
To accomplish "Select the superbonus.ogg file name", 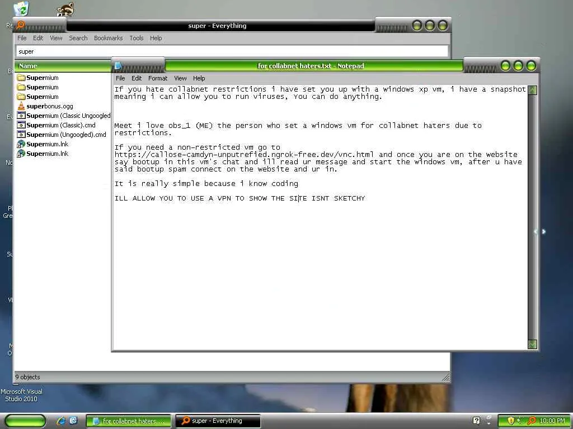I will (50, 106).
